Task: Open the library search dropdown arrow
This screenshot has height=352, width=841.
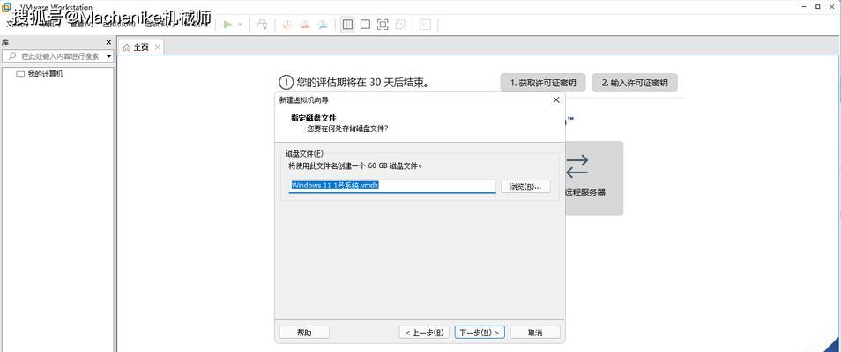Action: click(109, 56)
